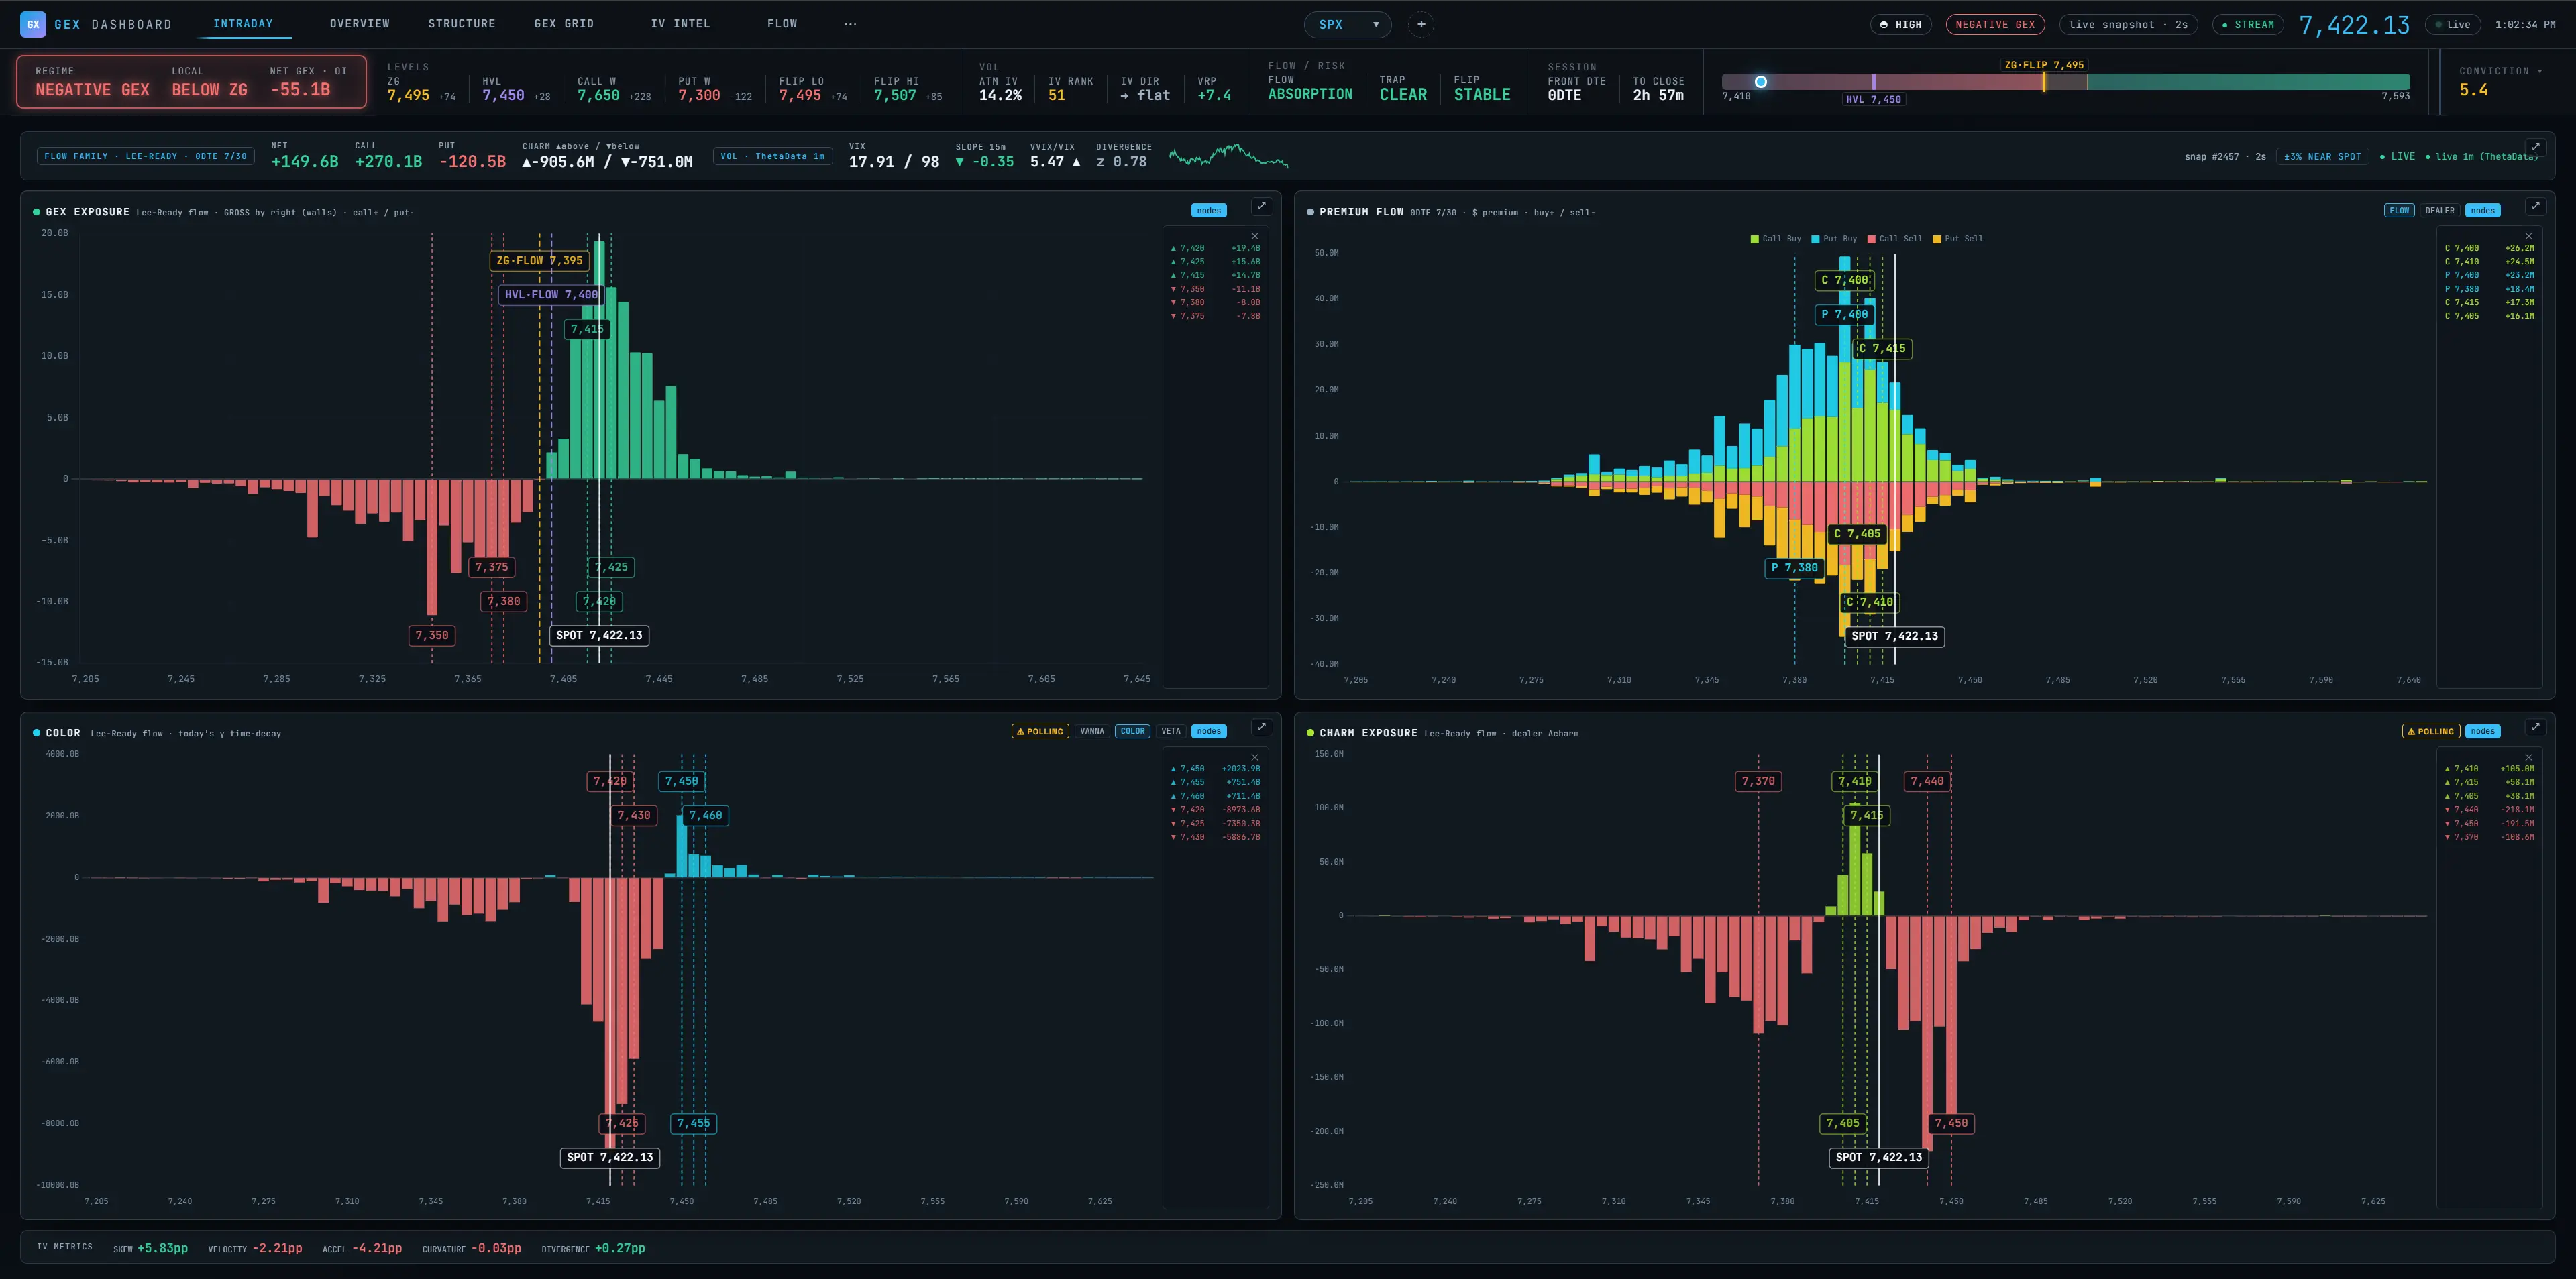The image size is (2576, 1279).
Task: Toggle nodes in the GEX Exposure panel
Action: tap(1209, 210)
